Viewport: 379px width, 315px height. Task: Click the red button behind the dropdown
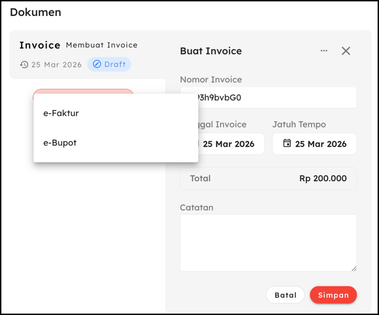(x=83, y=91)
